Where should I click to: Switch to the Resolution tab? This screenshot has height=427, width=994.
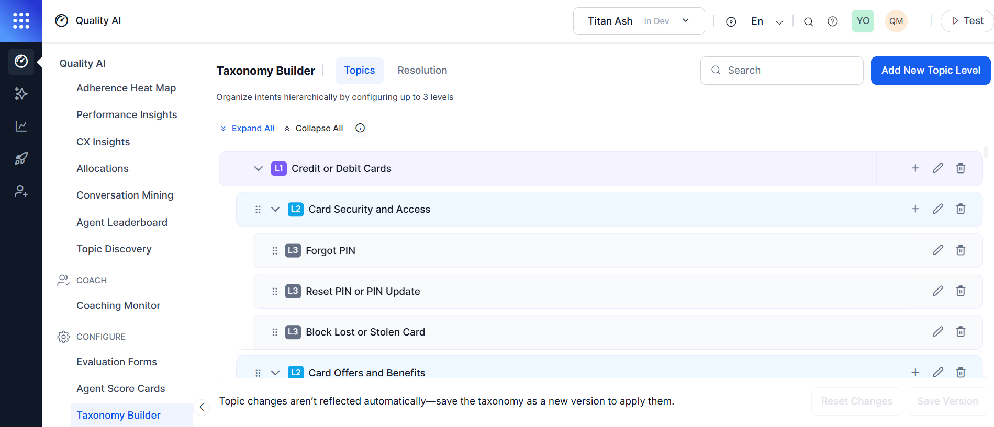[422, 71]
